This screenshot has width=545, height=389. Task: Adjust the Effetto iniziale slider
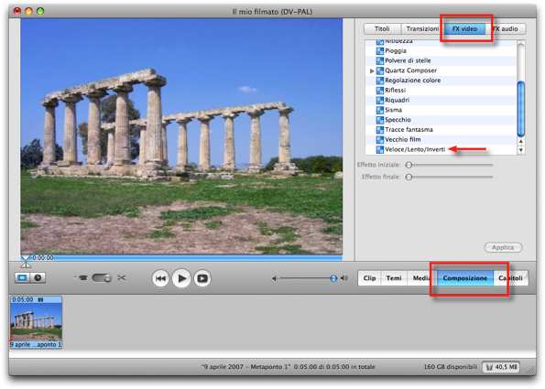tap(409, 165)
